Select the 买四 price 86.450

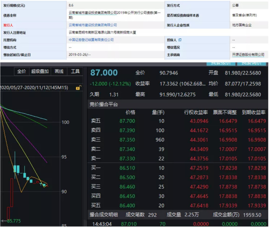(x=127, y=196)
